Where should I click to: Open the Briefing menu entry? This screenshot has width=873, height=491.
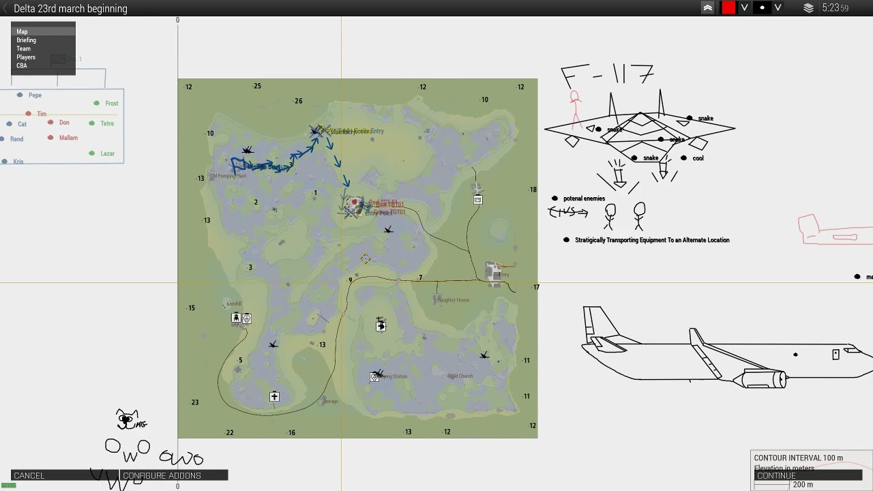pos(43,40)
